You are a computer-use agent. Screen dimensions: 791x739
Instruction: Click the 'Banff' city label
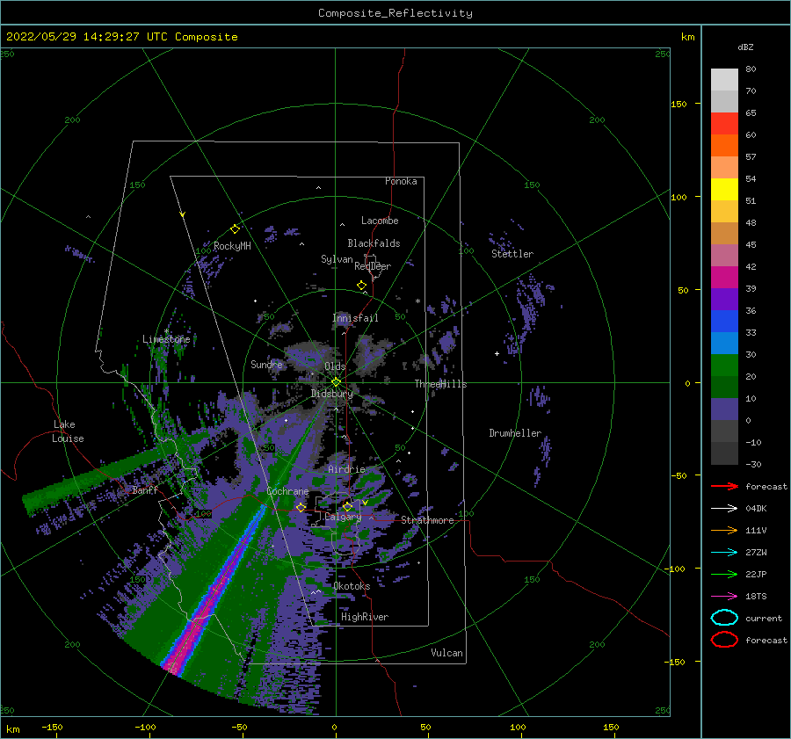[x=145, y=489]
